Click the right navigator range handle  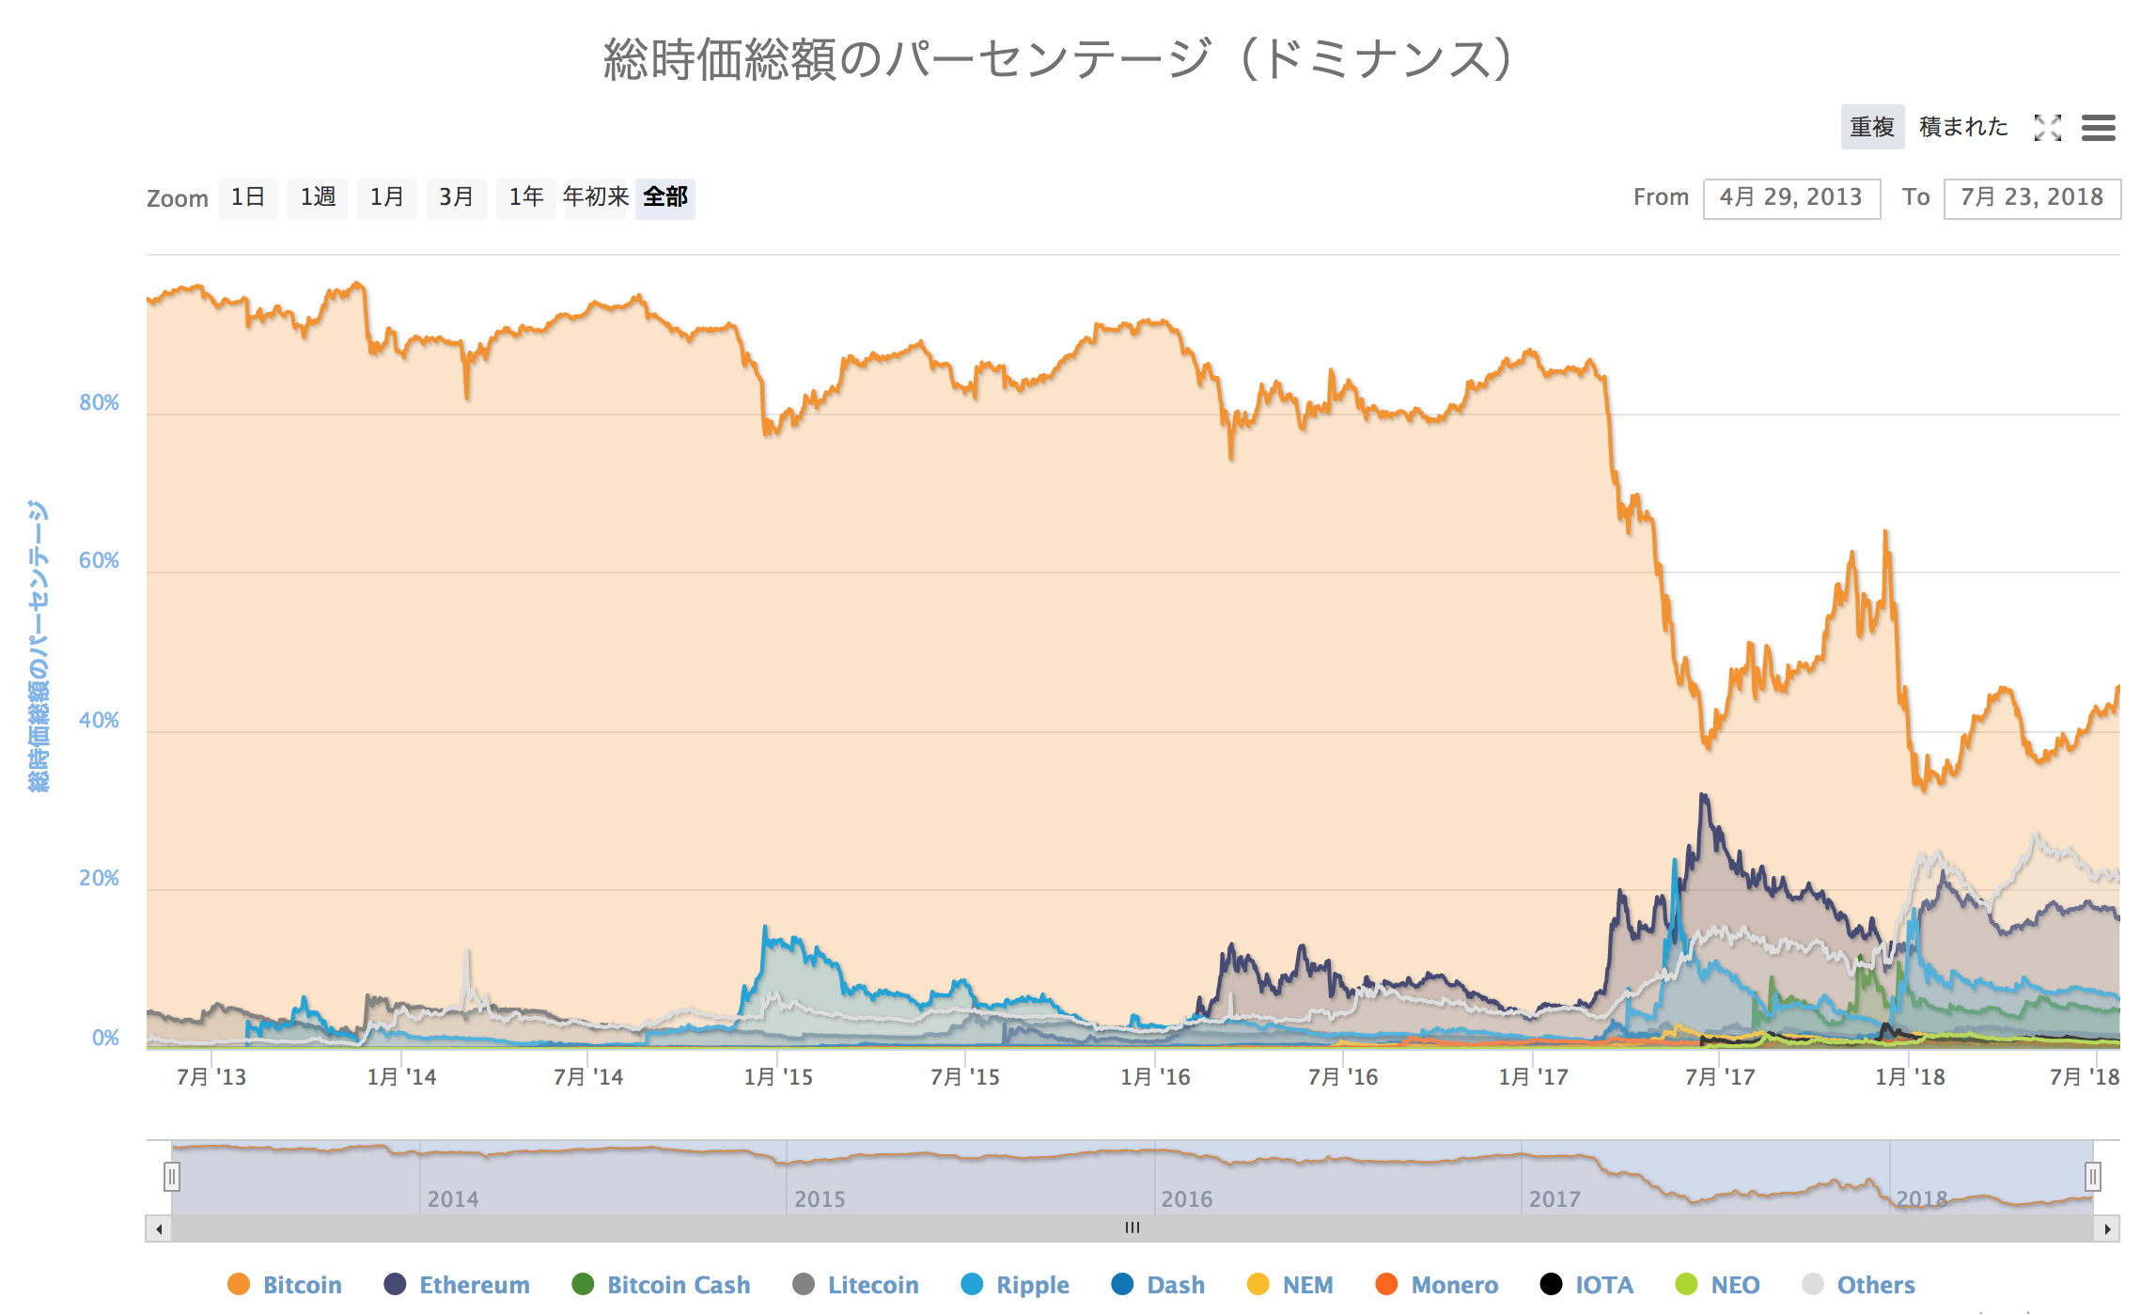(2093, 1176)
